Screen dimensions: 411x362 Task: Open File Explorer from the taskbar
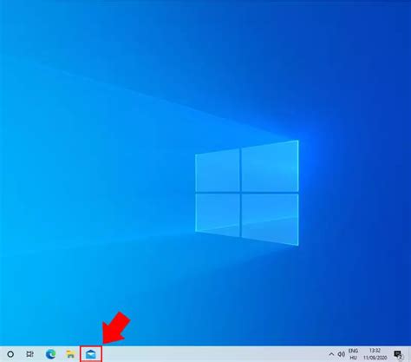click(x=70, y=354)
